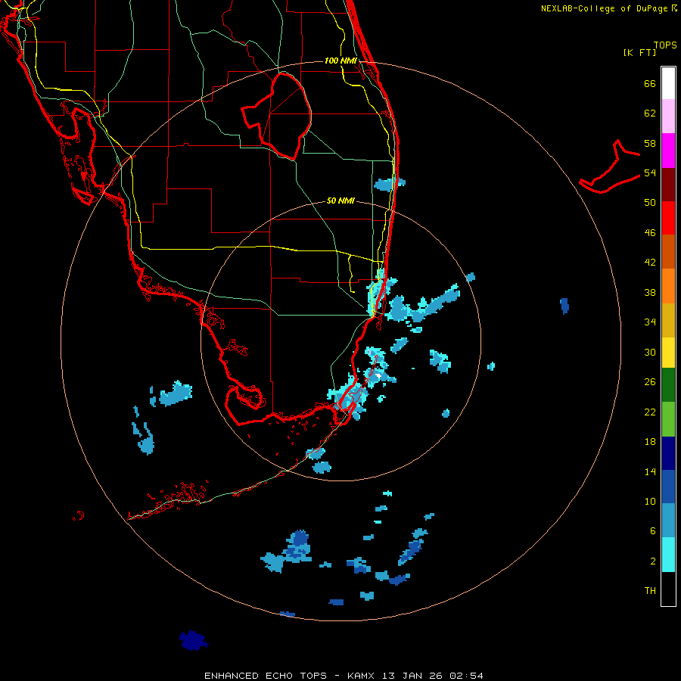Click the legend value 42

pyautogui.click(x=650, y=263)
